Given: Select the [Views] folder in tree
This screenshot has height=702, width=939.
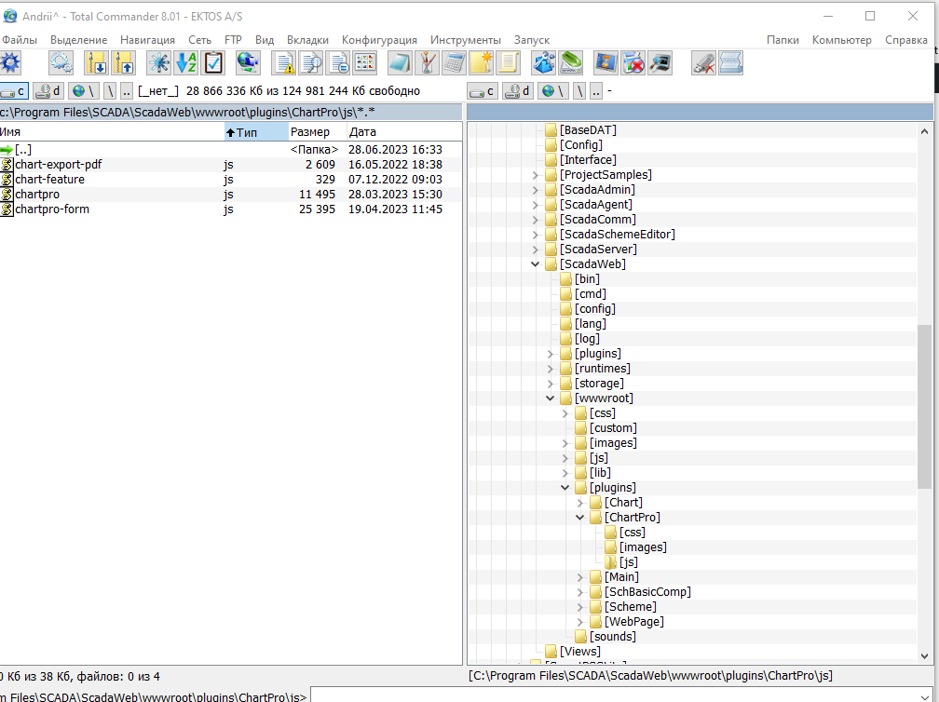Looking at the screenshot, I should pyautogui.click(x=573, y=651).
